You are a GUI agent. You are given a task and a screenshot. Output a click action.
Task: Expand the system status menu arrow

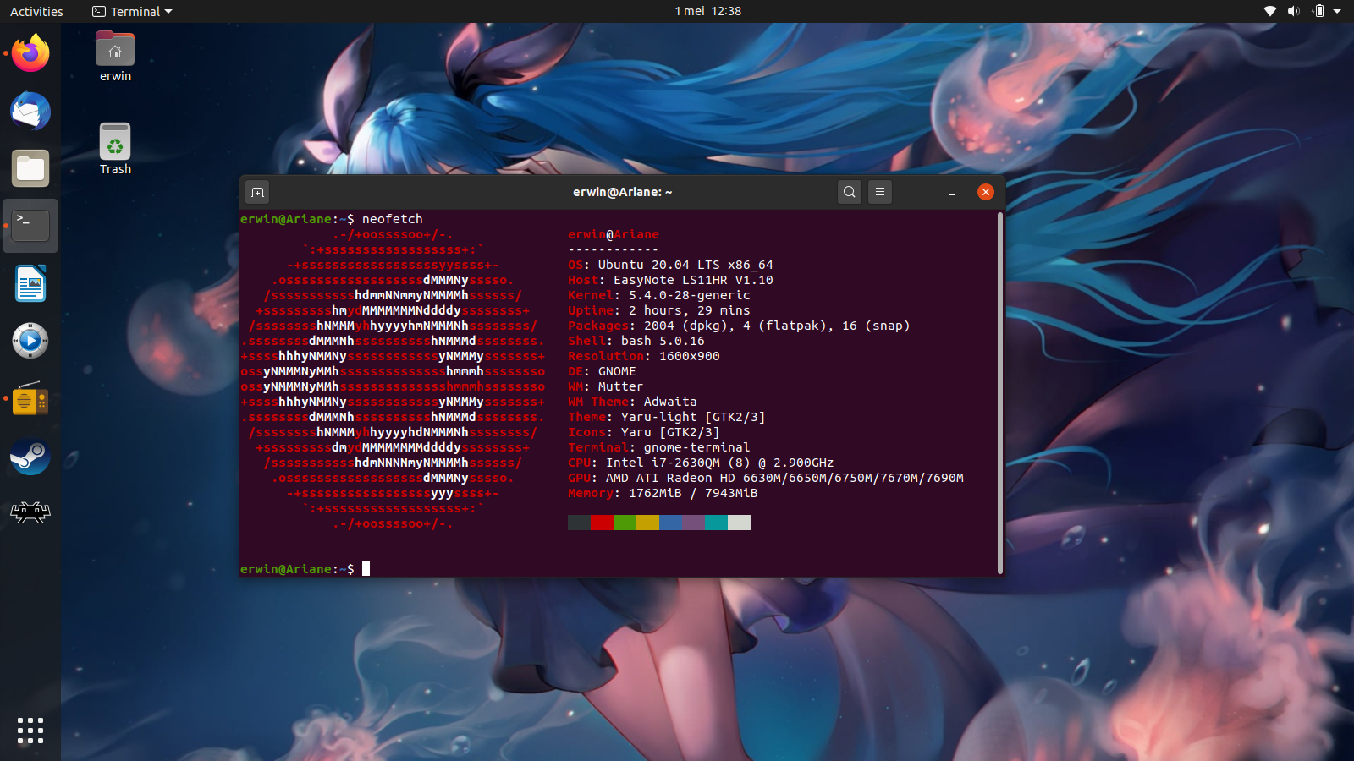[x=1337, y=11]
